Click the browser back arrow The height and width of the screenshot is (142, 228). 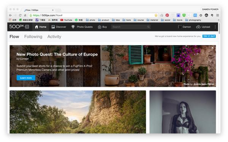11,15
